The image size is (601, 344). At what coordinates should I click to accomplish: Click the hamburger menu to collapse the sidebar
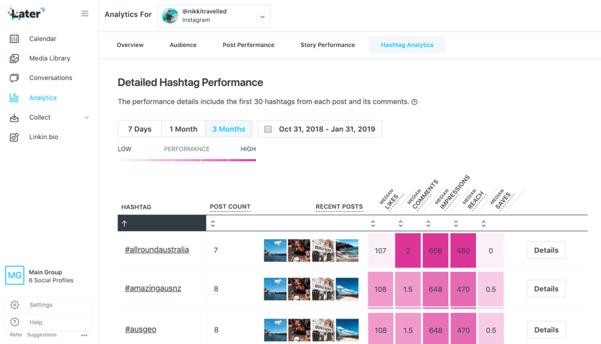coord(85,14)
